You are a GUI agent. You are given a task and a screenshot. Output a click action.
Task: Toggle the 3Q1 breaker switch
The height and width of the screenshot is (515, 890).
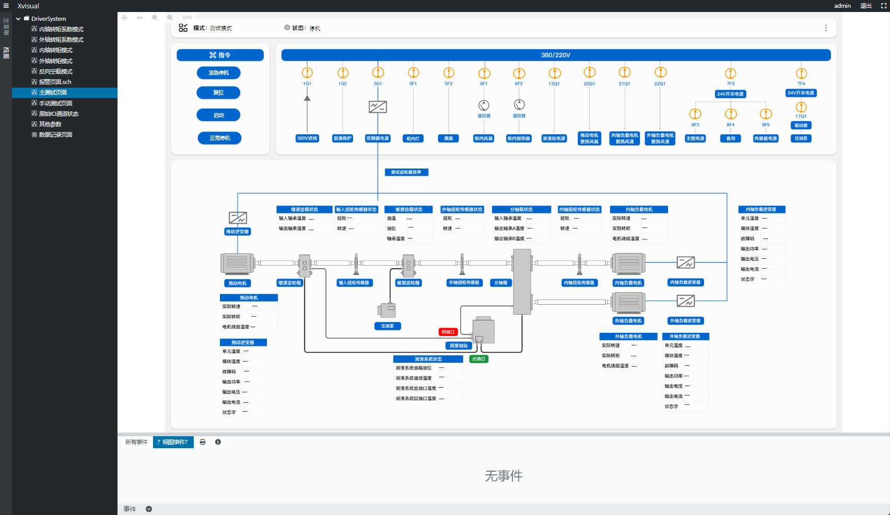(x=378, y=73)
